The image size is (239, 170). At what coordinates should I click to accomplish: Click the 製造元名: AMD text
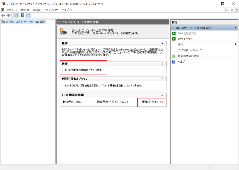pos(72,102)
